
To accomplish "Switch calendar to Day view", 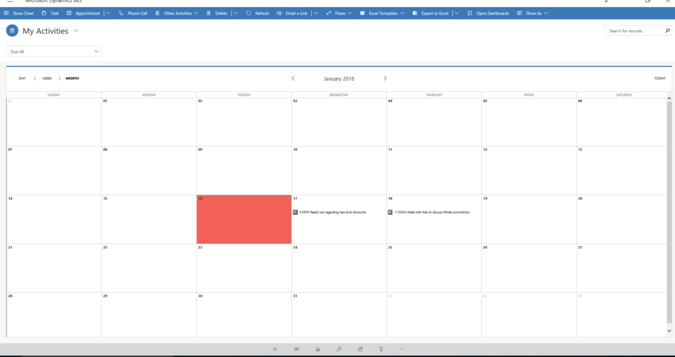I will tap(22, 78).
